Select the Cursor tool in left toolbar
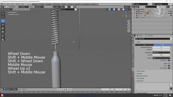 [3, 17]
